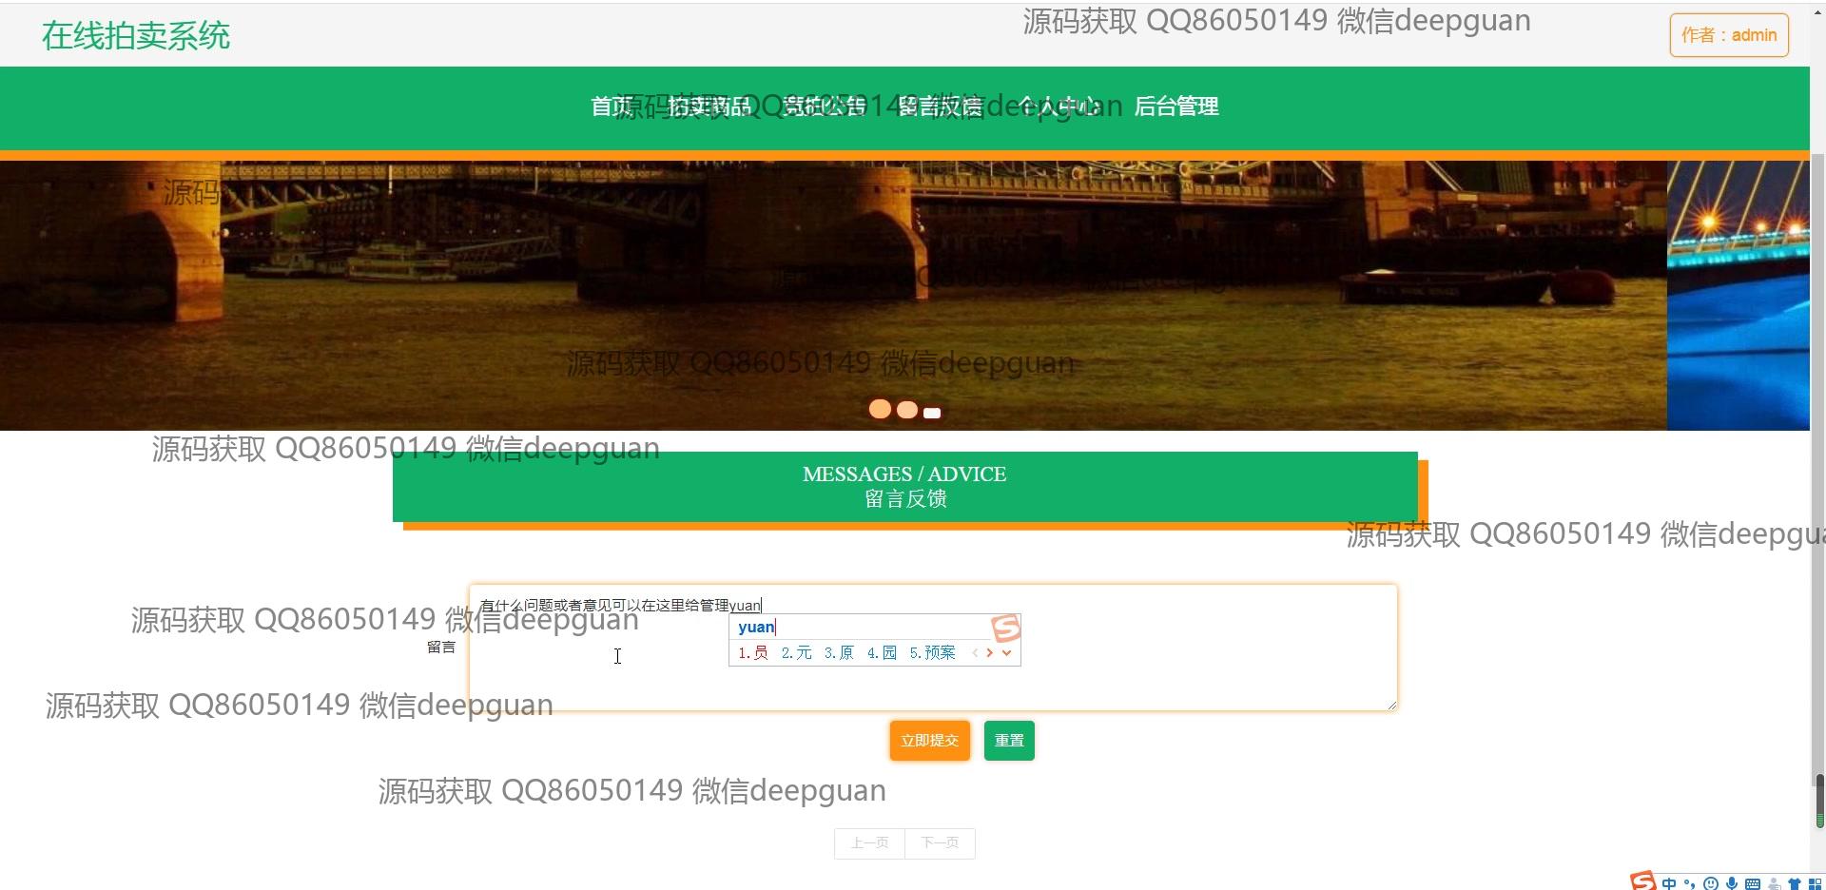This screenshot has width=1826, height=890.
Task: Choose candidate 1 员
Action: [753, 652]
